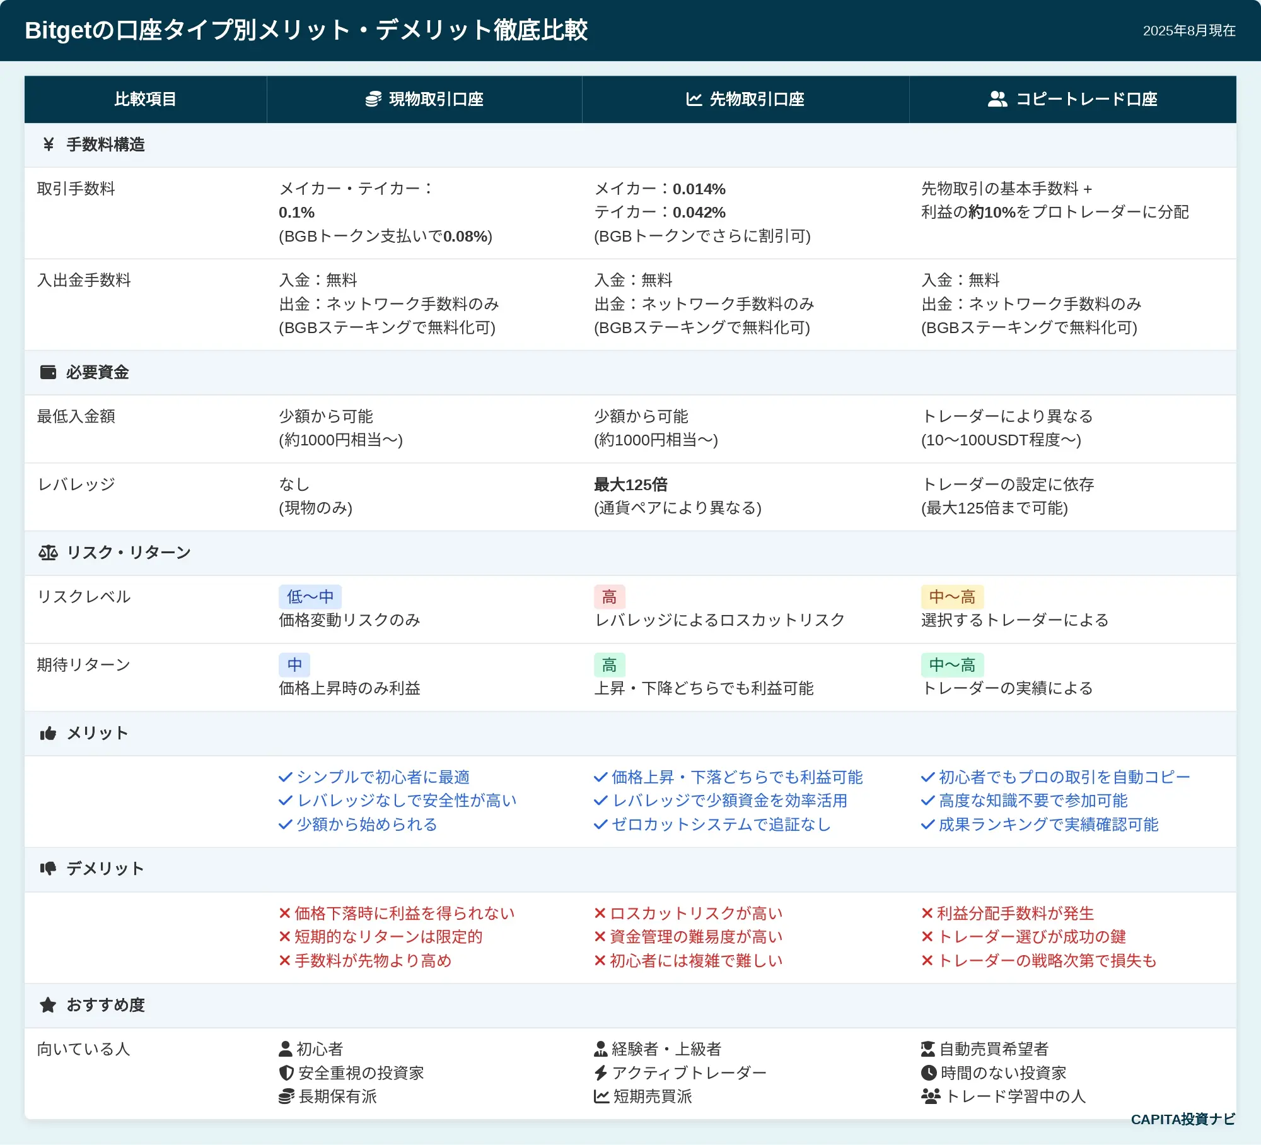Click the robot icon beside 自動売買希望者
This screenshot has width=1261, height=1145.
click(x=928, y=1049)
